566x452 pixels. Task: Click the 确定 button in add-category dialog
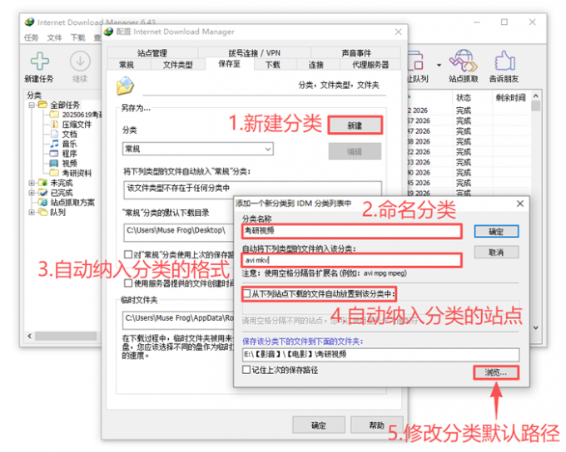coord(496,232)
